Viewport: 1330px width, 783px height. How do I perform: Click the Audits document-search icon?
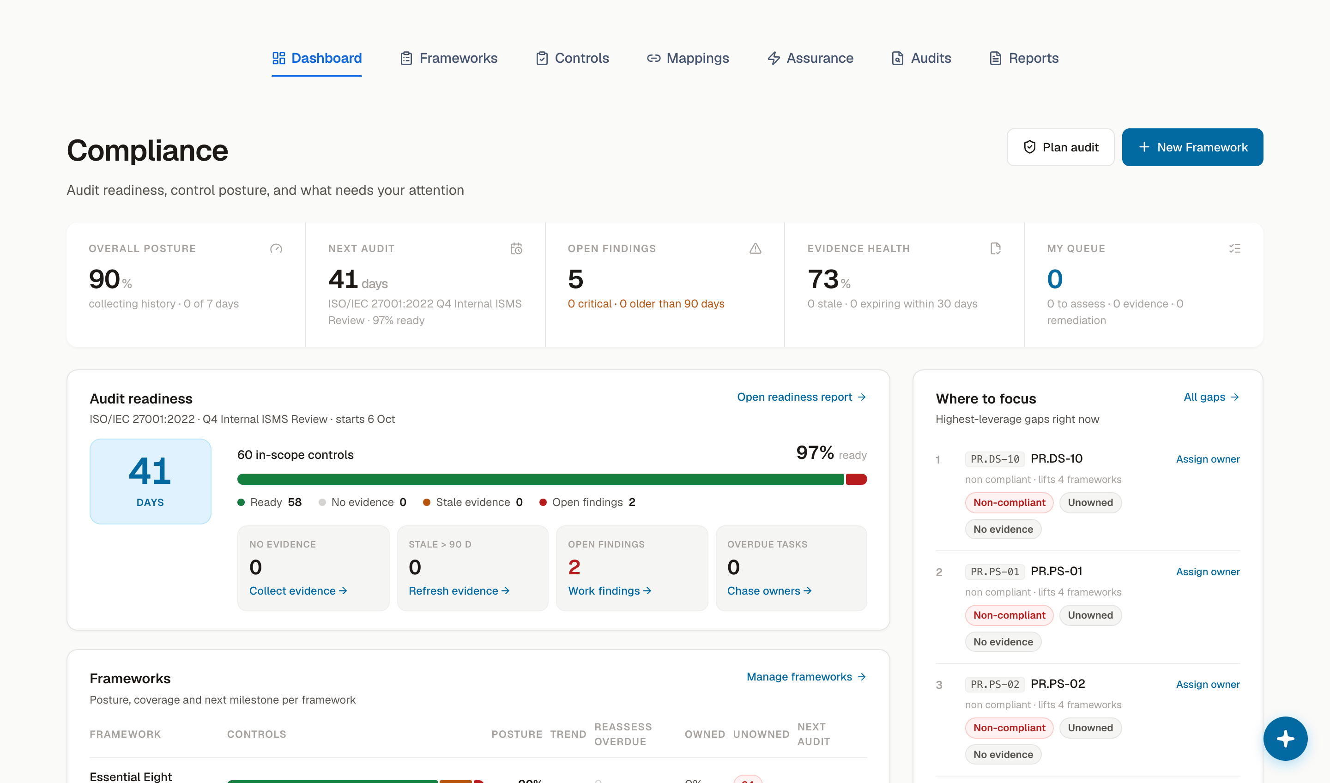coord(898,58)
